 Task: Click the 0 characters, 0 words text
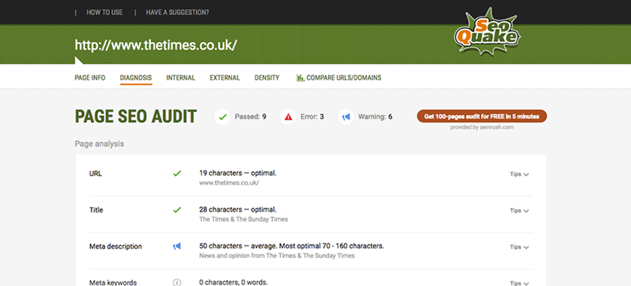click(234, 282)
